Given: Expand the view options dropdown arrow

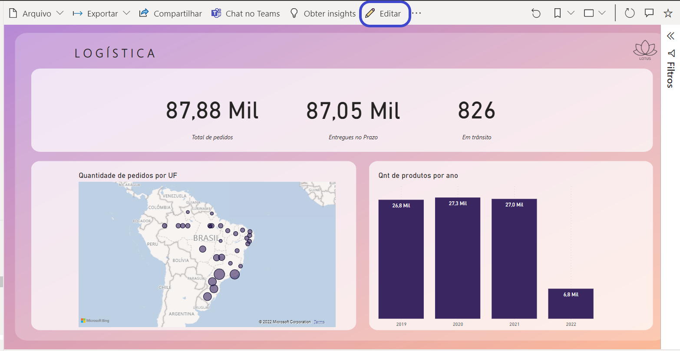Looking at the screenshot, I should pos(602,13).
